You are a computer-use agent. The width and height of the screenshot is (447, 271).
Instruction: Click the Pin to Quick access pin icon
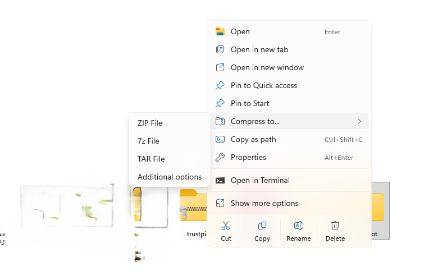point(220,86)
